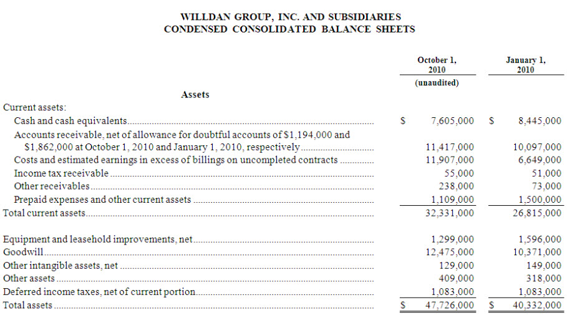The height and width of the screenshot is (315, 567).
Task: Click the 8,445,000 cash value
Action: 540,120
